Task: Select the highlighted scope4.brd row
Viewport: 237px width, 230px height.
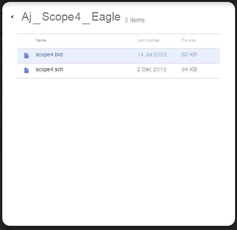Action: [x=119, y=56]
